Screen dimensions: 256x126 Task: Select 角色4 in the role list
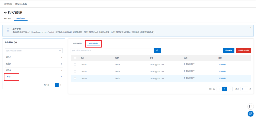8,70
